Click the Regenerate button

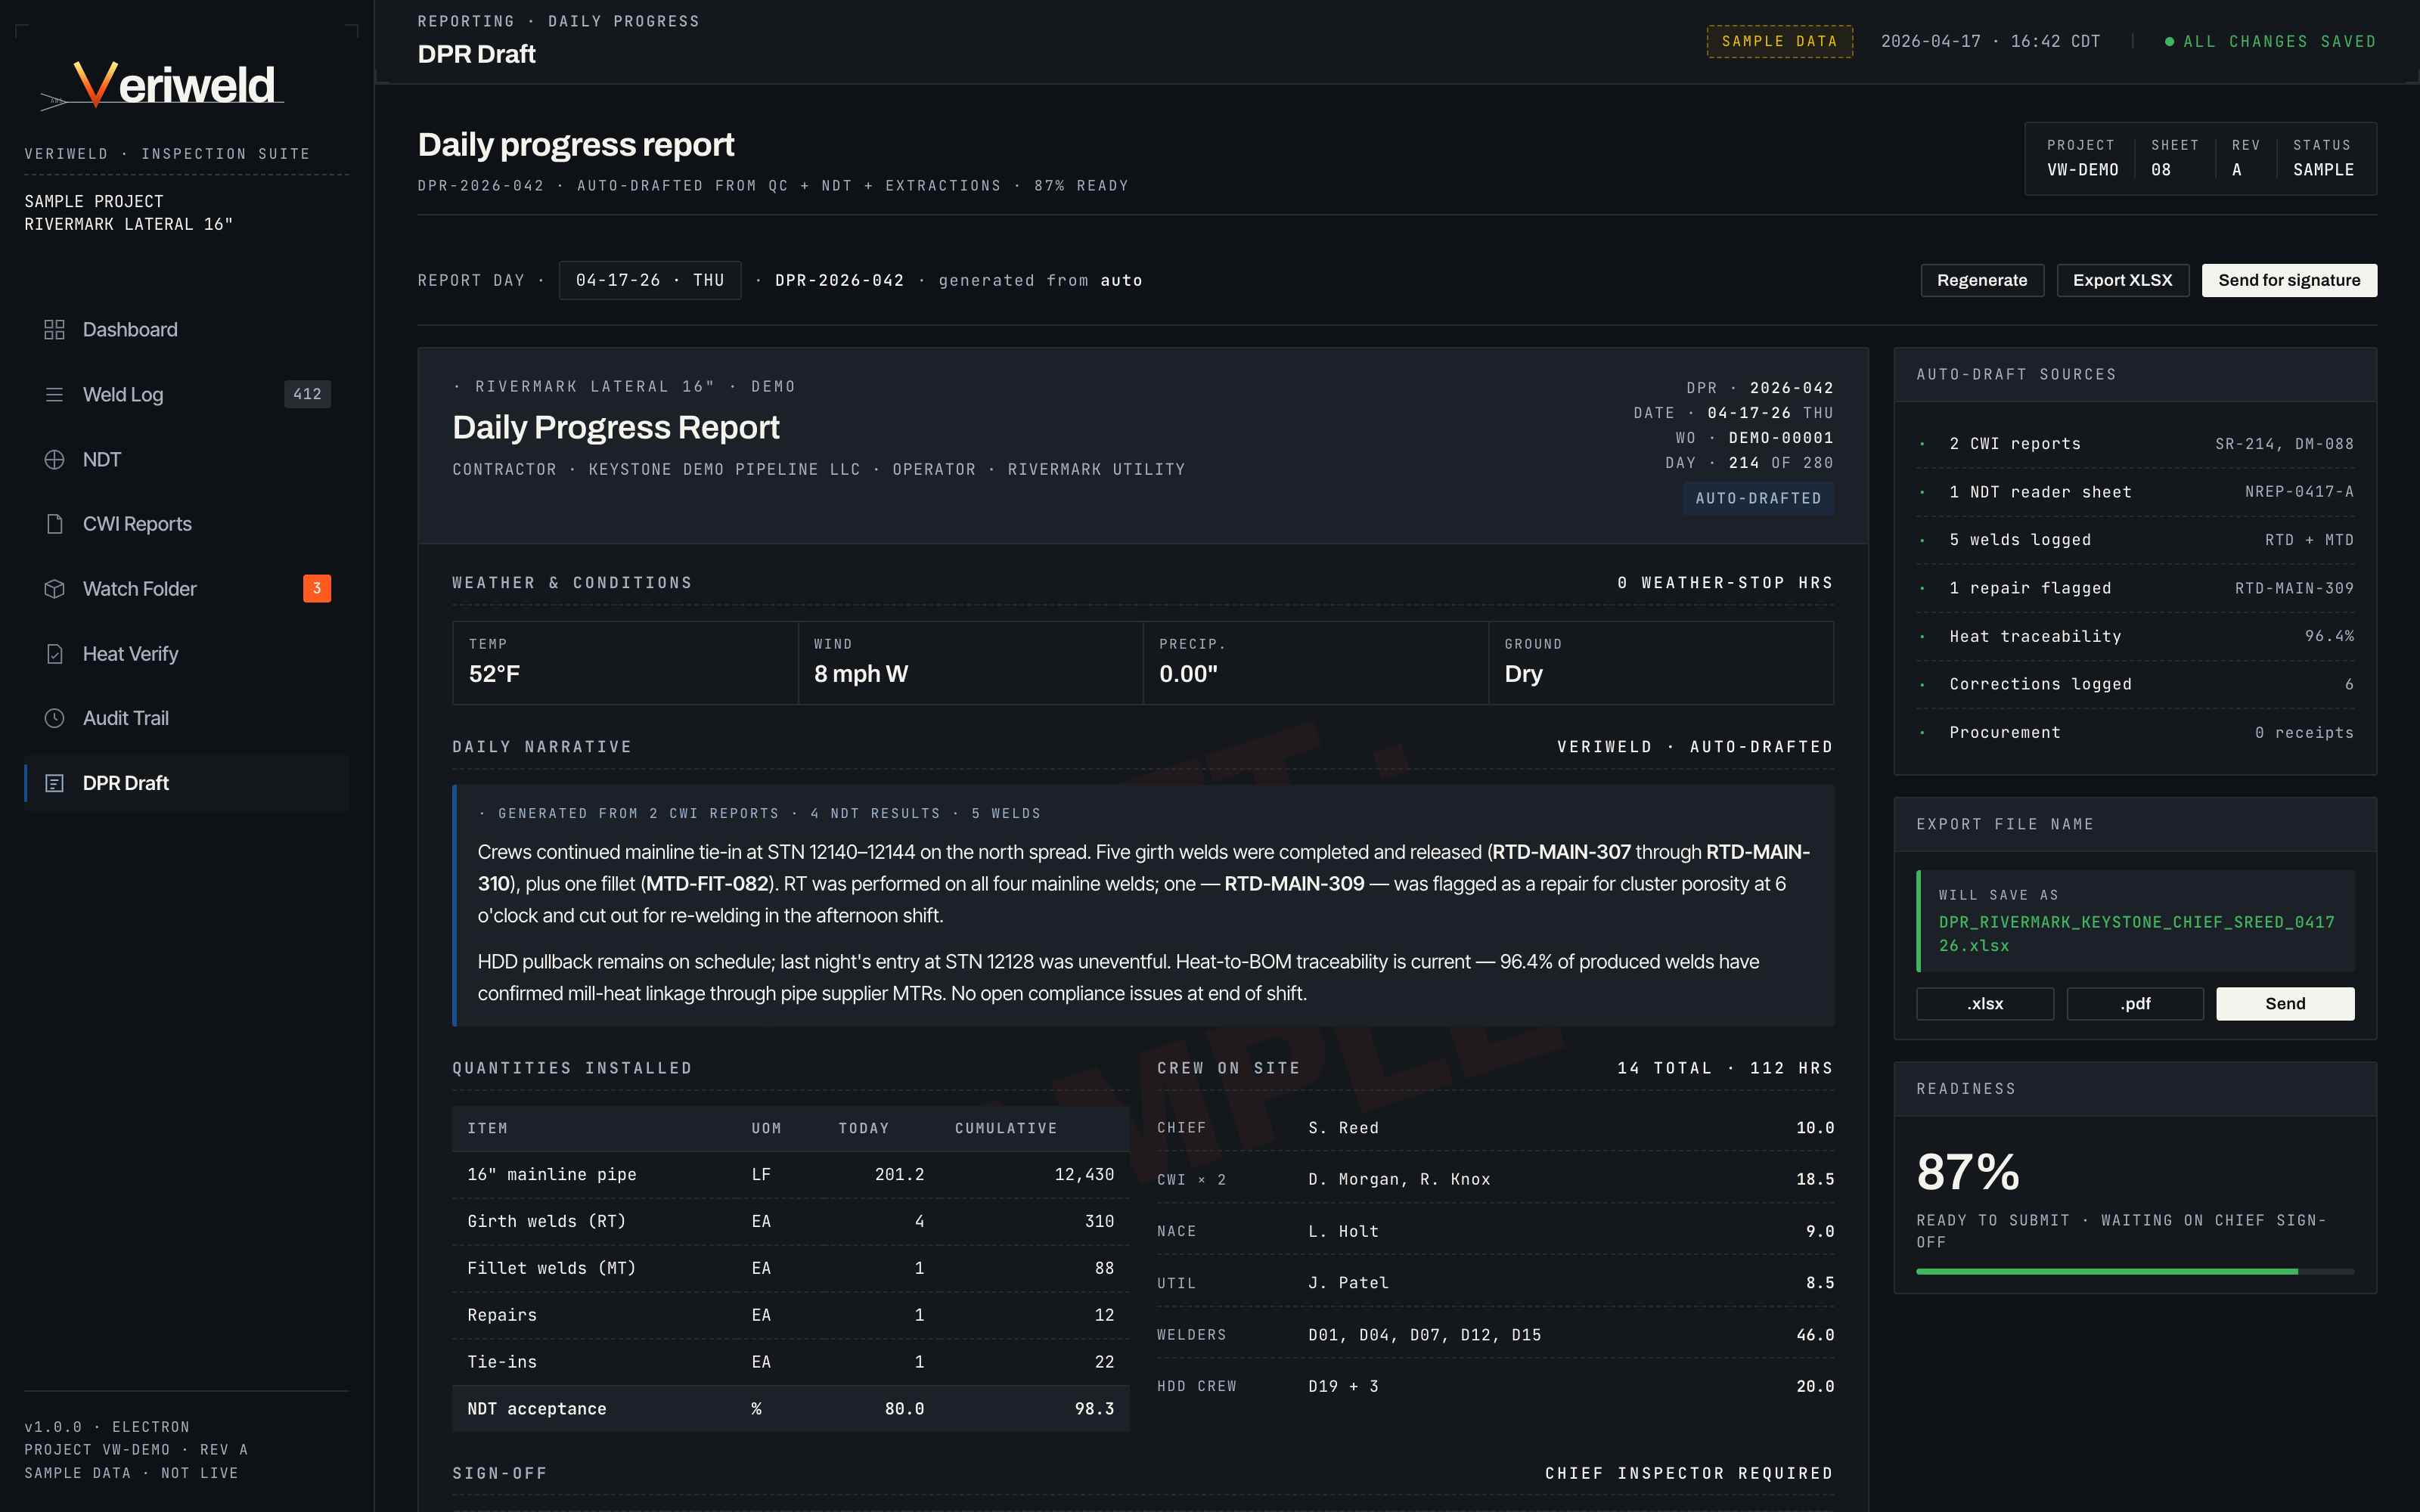pos(1982,280)
